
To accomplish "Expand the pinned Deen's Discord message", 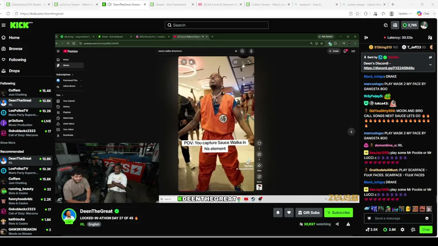I will 430,65.
